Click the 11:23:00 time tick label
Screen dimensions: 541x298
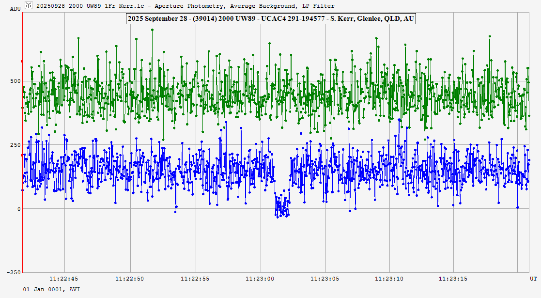[260, 279]
